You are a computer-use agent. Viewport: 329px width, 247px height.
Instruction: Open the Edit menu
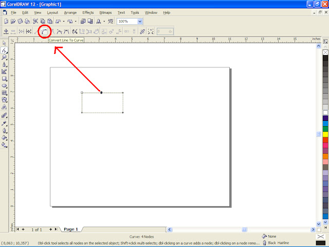pos(25,12)
